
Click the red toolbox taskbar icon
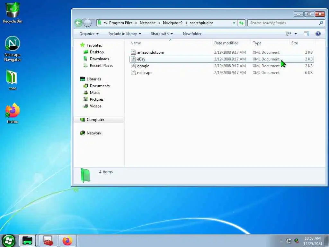pyautogui.click(x=48, y=241)
